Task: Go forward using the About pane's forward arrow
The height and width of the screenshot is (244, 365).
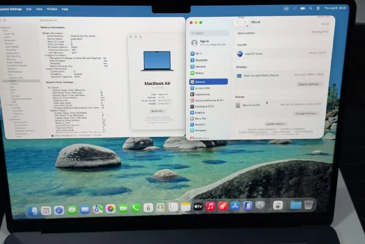Action: [x=245, y=22]
